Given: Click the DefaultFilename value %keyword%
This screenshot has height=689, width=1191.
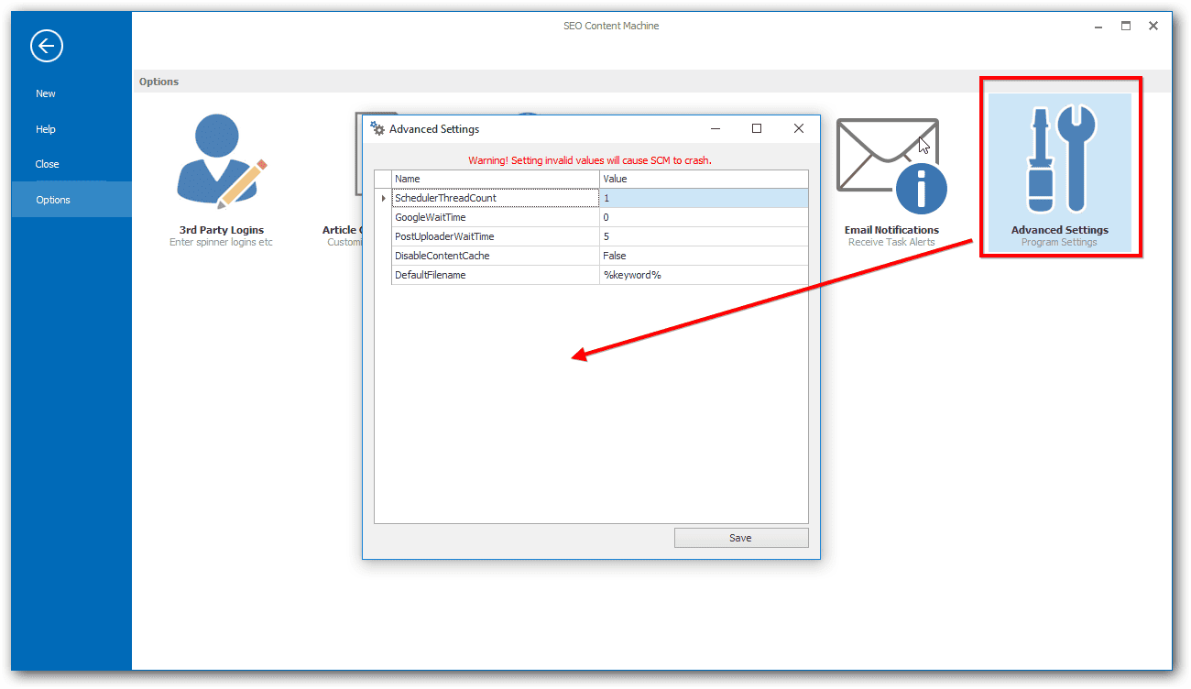Looking at the screenshot, I should point(704,275).
